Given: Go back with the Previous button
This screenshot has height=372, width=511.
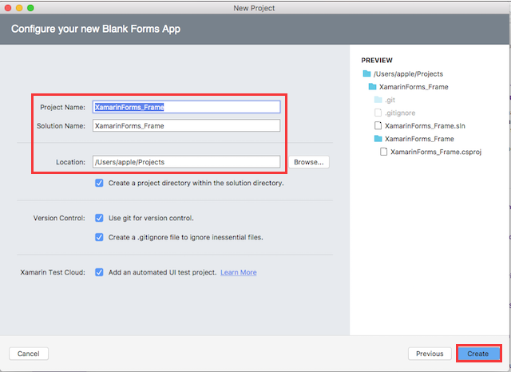Looking at the screenshot, I should coord(429,354).
